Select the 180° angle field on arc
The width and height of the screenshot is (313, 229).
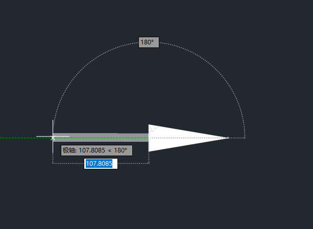pyautogui.click(x=149, y=42)
